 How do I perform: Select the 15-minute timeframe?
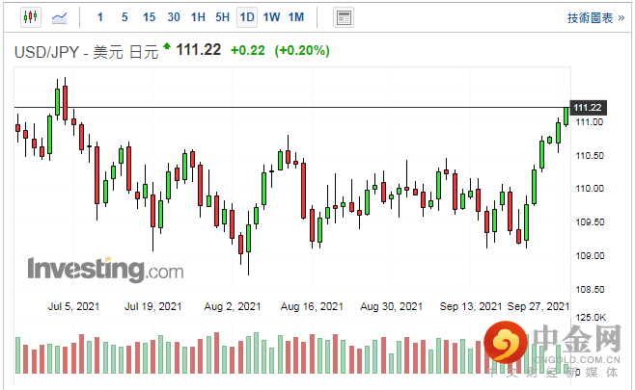pyautogui.click(x=149, y=17)
